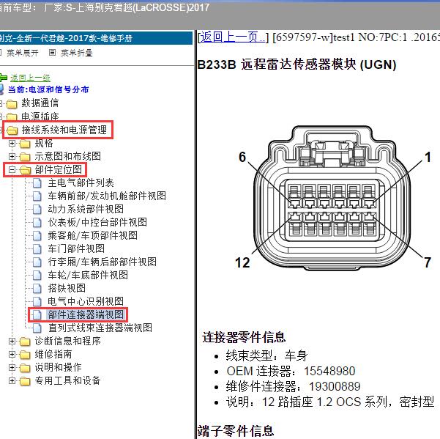Open 车辆前部/发动机舱部件视图
The height and width of the screenshot is (439, 440).
click(x=107, y=196)
